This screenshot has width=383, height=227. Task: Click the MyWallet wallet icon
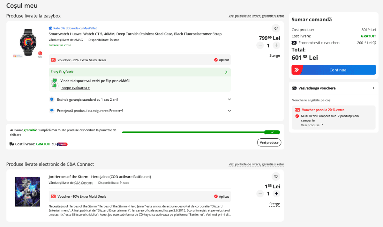50,28
